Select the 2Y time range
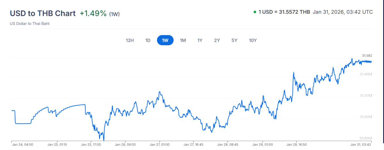The height and width of the screenshot is (150, 384). click(217, 40)
